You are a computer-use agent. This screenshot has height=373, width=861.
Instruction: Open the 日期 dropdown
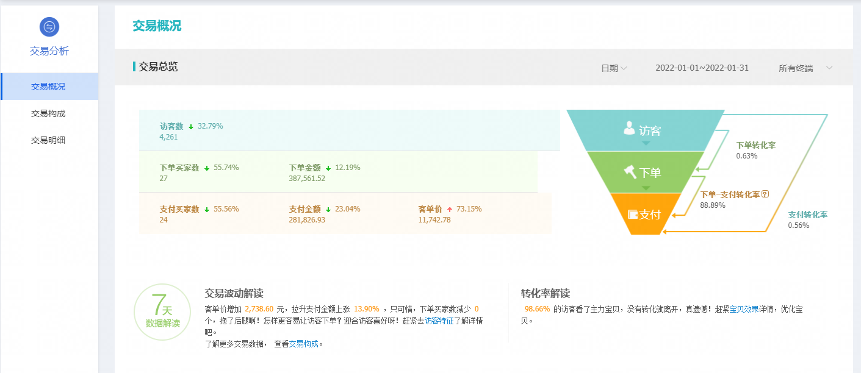(x=614, y=68)
